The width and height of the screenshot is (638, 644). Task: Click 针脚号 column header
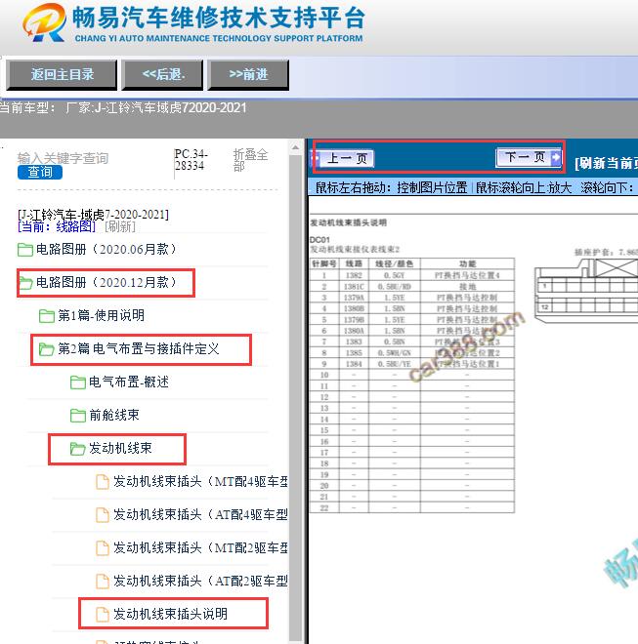tap(324, 264)
